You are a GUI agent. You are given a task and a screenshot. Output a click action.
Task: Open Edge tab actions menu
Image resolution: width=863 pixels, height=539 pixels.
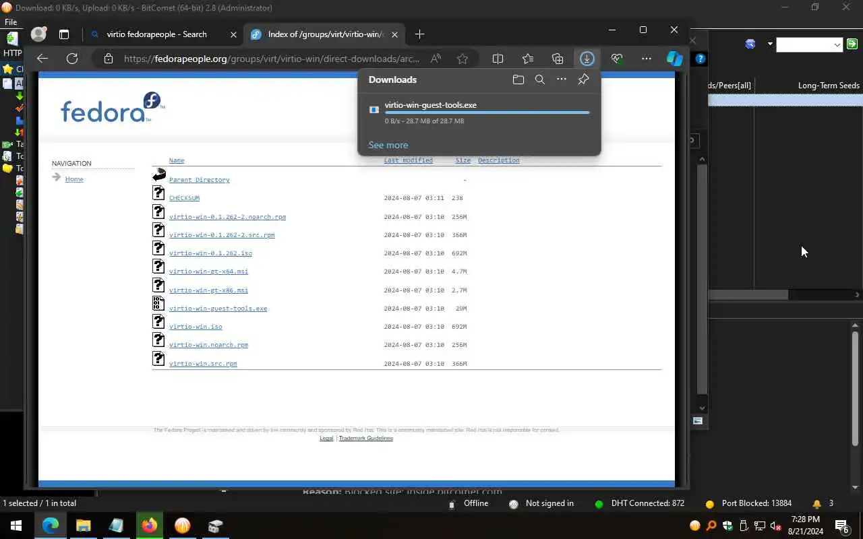pyautogui.click(x=64, y=34)
